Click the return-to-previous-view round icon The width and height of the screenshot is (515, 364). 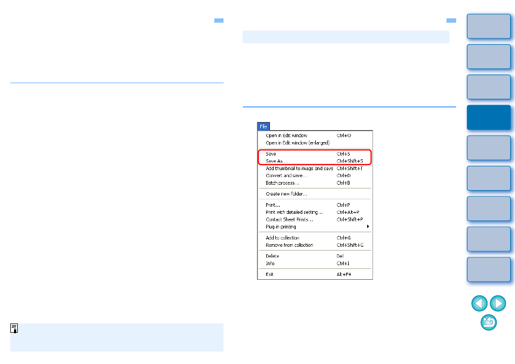coord(489,322)
